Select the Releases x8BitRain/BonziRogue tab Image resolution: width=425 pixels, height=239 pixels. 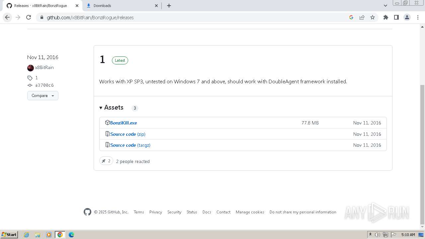pos(42,6)
